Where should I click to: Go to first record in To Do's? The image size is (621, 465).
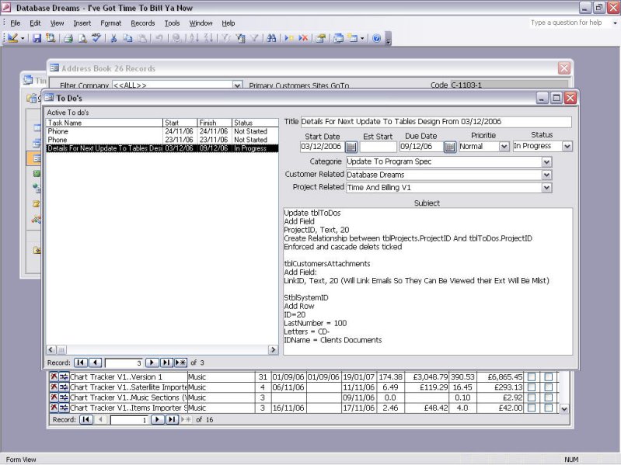[80, 363]
